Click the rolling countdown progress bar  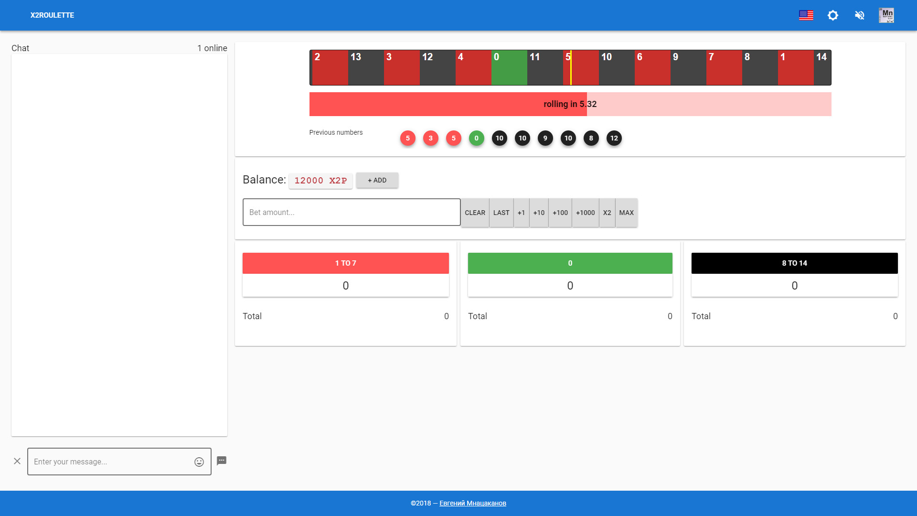(570, 104)
